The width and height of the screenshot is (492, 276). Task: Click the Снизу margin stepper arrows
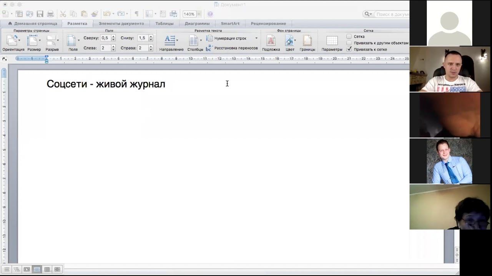point(151,38)
